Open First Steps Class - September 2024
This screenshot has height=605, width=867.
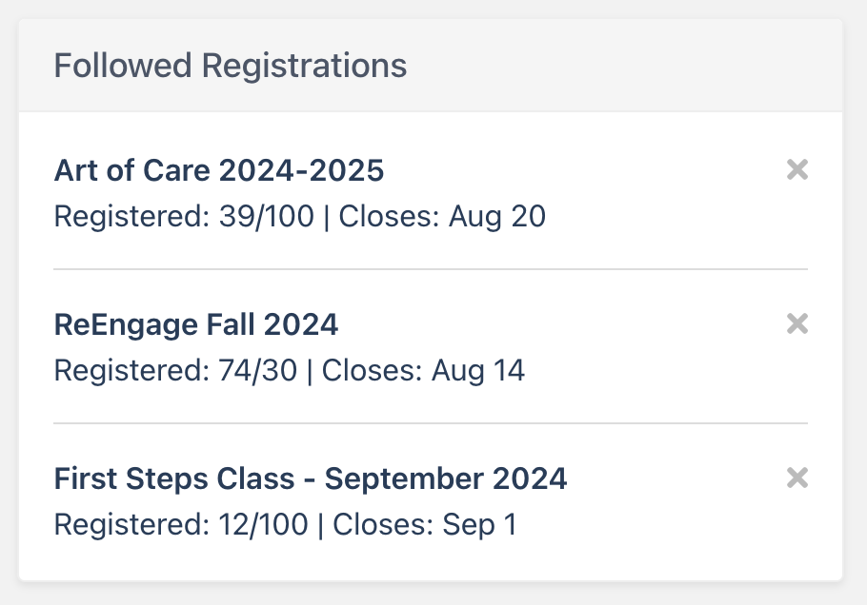[x=311, y=478]
